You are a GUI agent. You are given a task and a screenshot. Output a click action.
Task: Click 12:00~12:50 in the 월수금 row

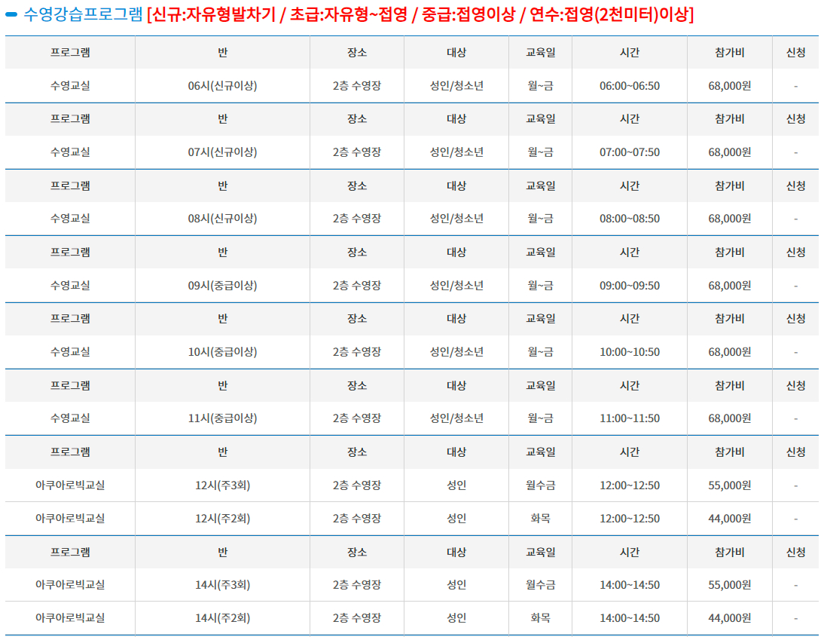pos(630,485)
